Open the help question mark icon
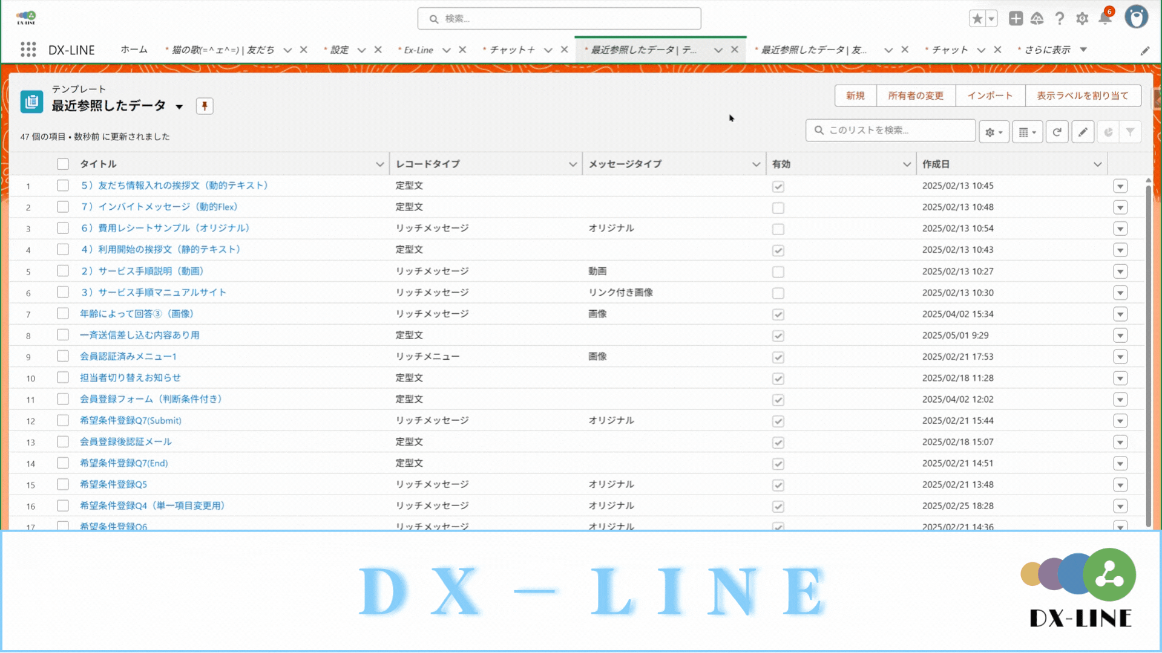This screenshot has height=653, width=1162. click(x=1059, y=19)
